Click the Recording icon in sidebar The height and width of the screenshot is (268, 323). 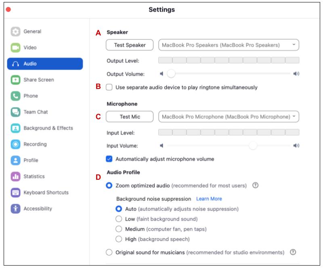(15, 144)
